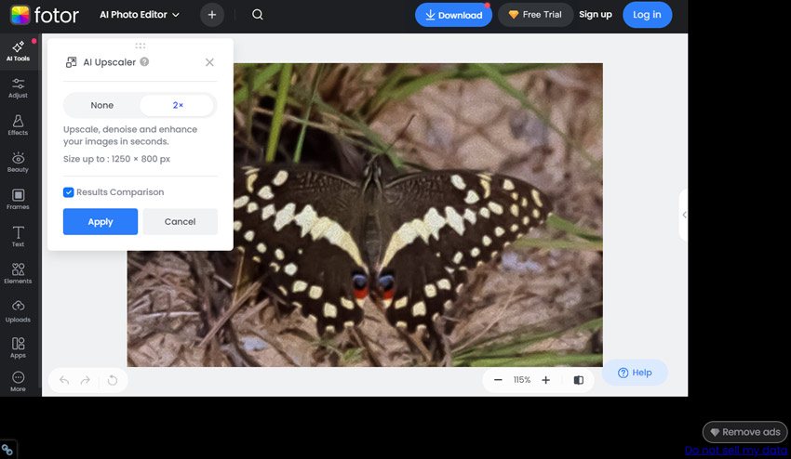Click Sign up
This screenshot has width=791, height=459.
click(x=596, y=15)
